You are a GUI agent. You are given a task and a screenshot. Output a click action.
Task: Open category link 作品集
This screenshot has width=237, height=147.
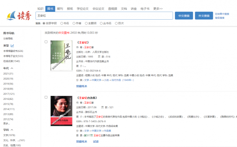(x=107, y=130)
